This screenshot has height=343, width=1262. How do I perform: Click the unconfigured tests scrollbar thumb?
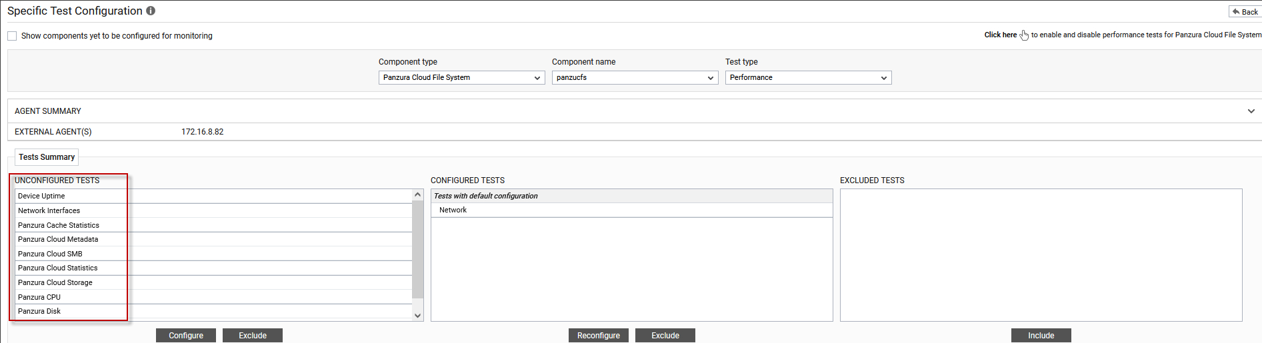click(x=418, y=249)
